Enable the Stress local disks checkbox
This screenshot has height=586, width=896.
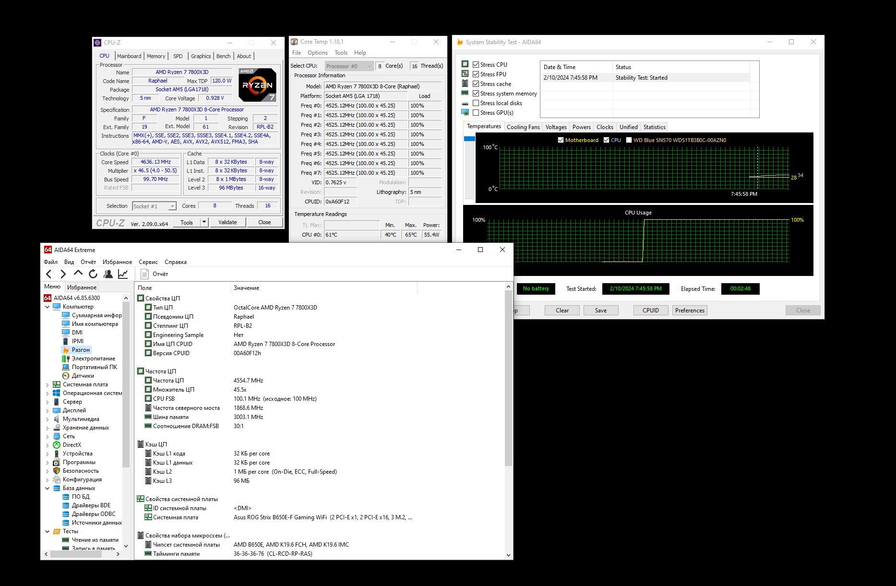(x=476, y=103)
